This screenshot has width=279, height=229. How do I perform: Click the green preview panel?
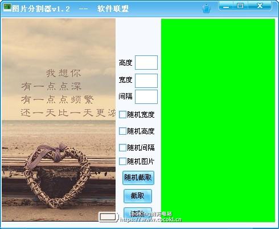[x=218, y=120]
